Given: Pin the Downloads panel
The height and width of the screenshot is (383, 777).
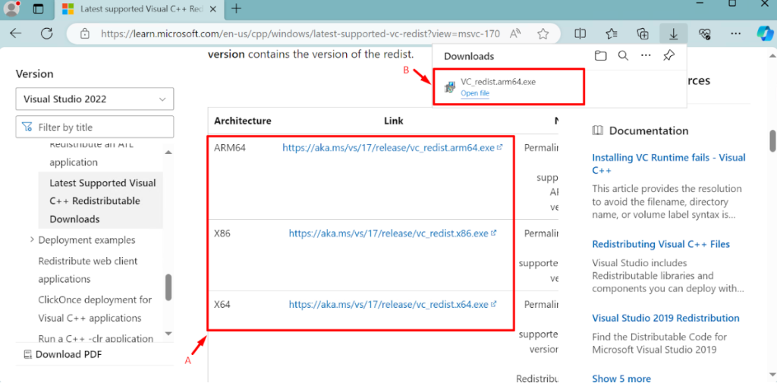Looking at the screenshot, I should (668, 56).
